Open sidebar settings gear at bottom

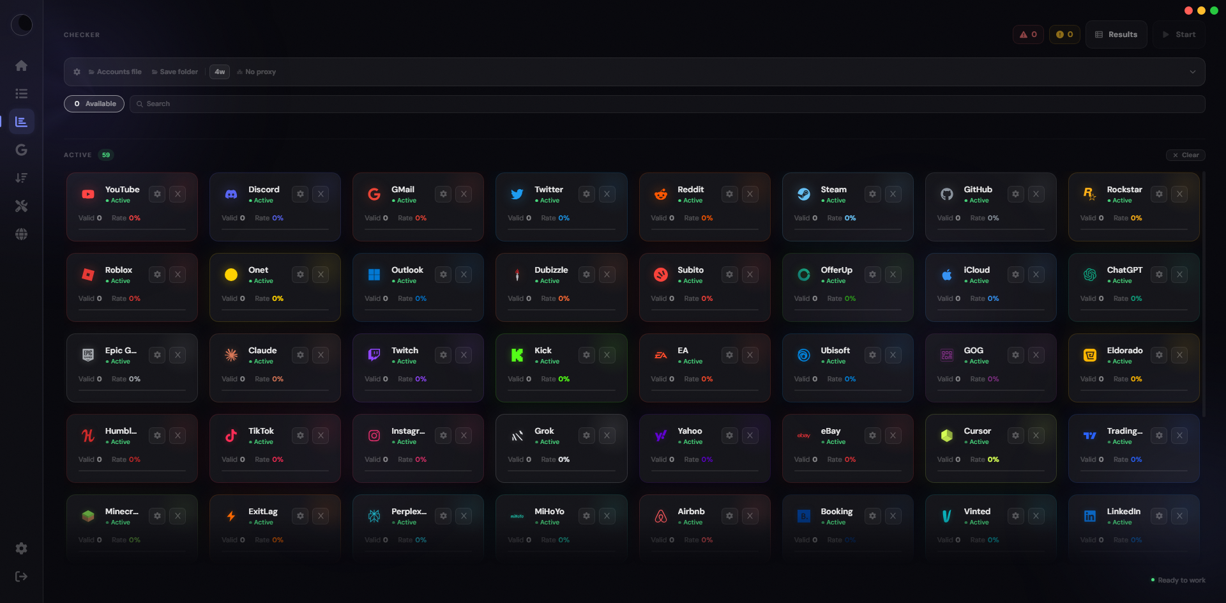[21, 548]
